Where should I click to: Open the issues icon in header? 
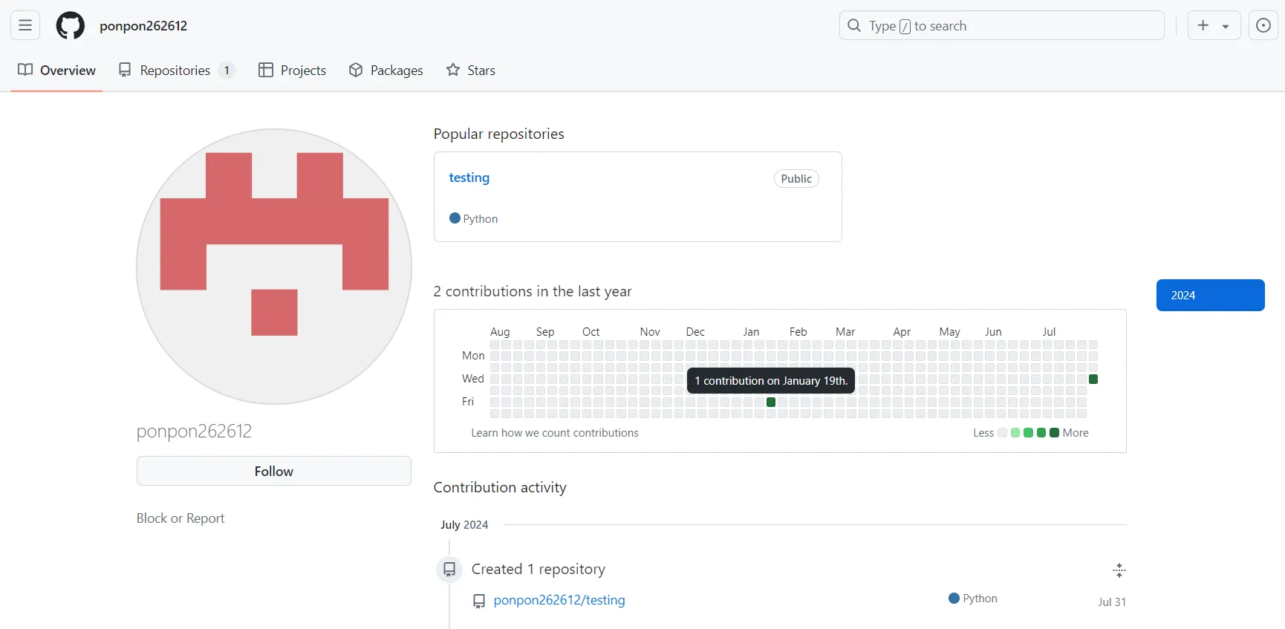pos(1263,25)
